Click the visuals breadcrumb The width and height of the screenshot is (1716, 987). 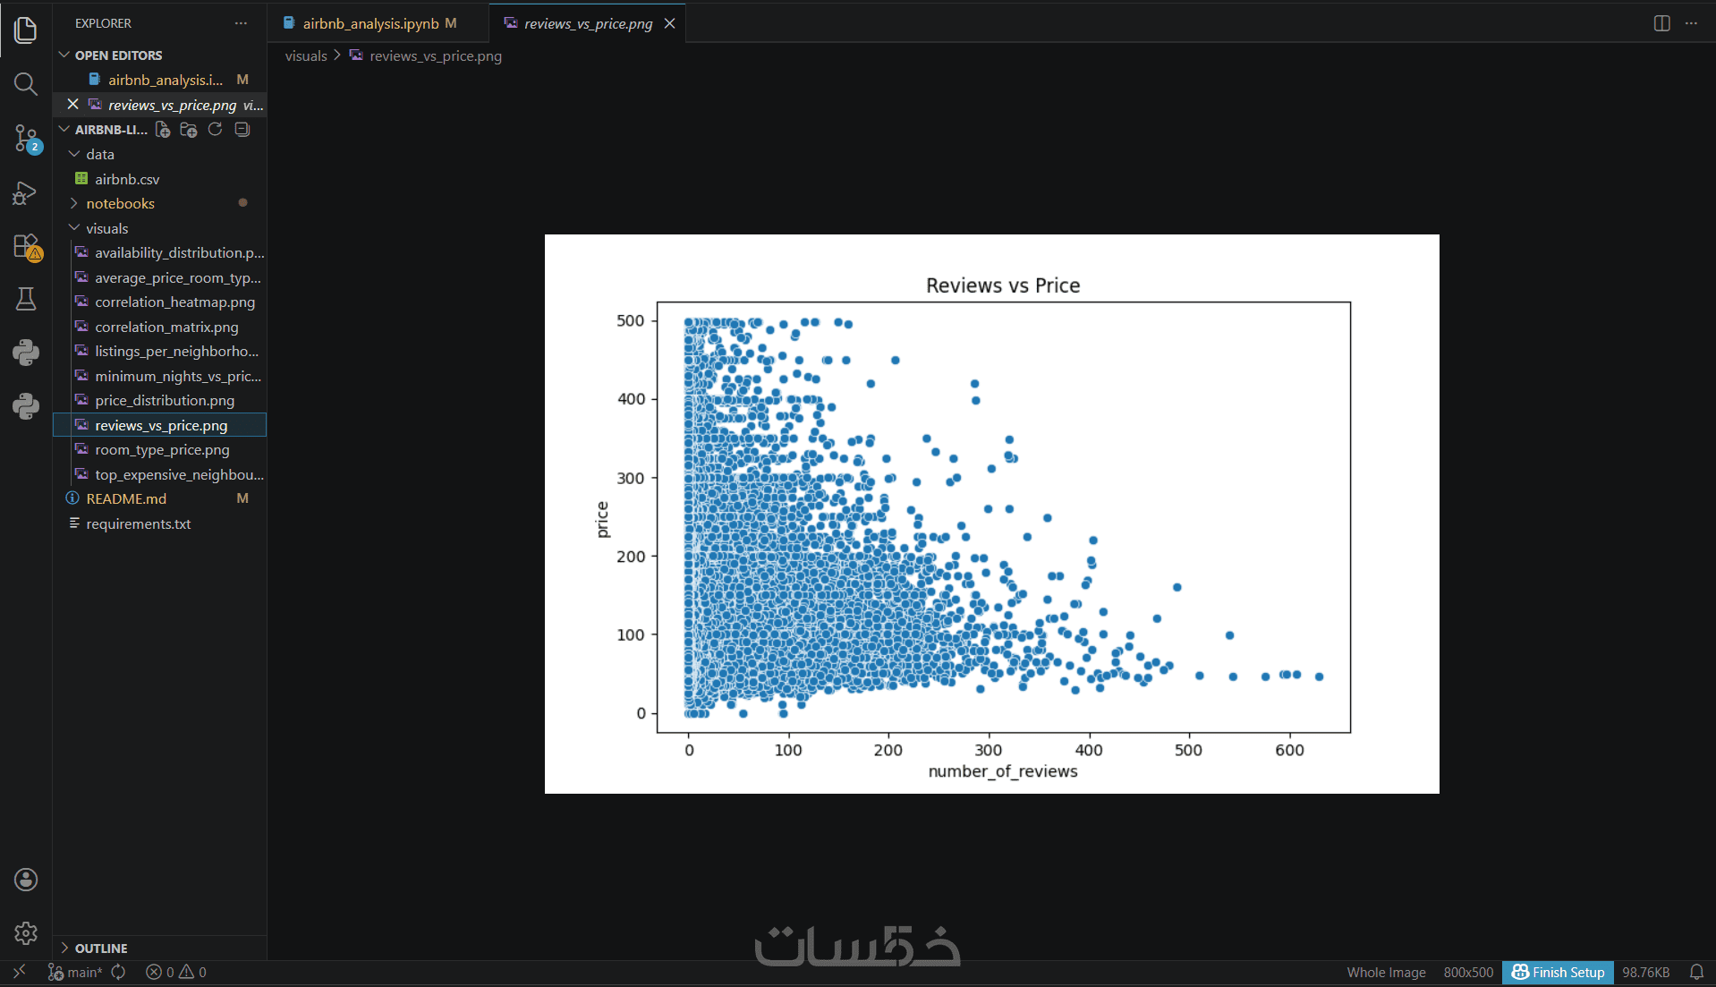click(306, 55)
